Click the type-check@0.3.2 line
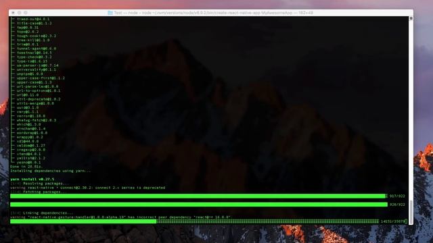Image resolution: width=433 pixels, height=243 pixels. pyautogui.click(x=35, y=57)
